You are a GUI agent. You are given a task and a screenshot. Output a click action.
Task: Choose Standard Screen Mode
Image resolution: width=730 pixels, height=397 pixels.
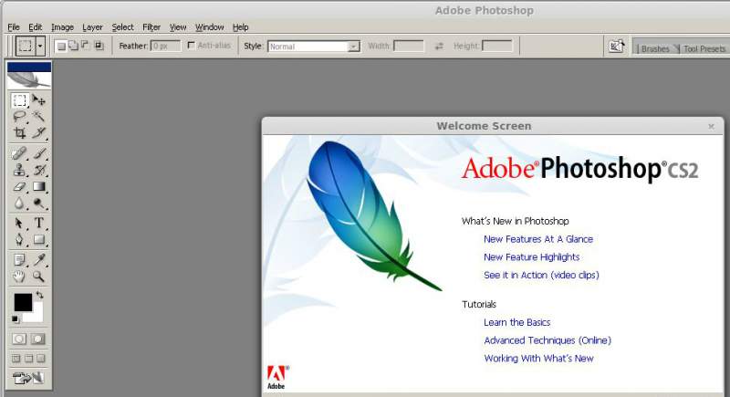click(x=16, y=359)
